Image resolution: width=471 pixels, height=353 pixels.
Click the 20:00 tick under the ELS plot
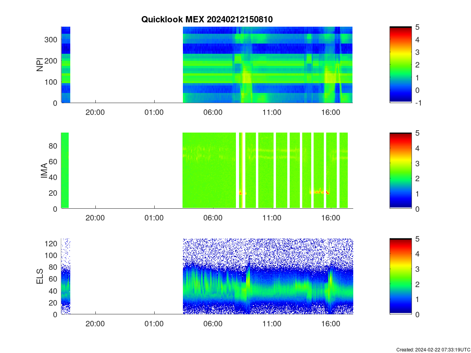tap(95, 324)
